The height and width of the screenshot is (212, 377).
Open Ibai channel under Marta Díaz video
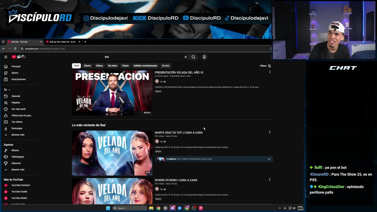tap(161, 142)
